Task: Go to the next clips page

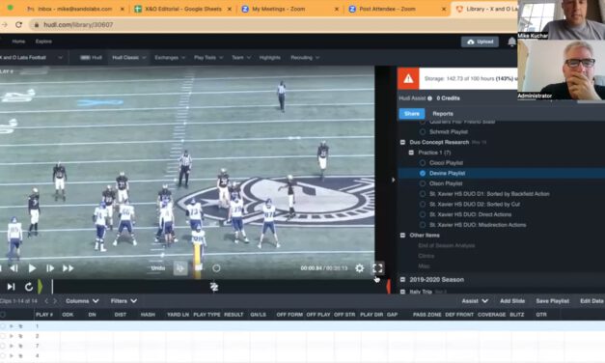Action: coord(55,301)
